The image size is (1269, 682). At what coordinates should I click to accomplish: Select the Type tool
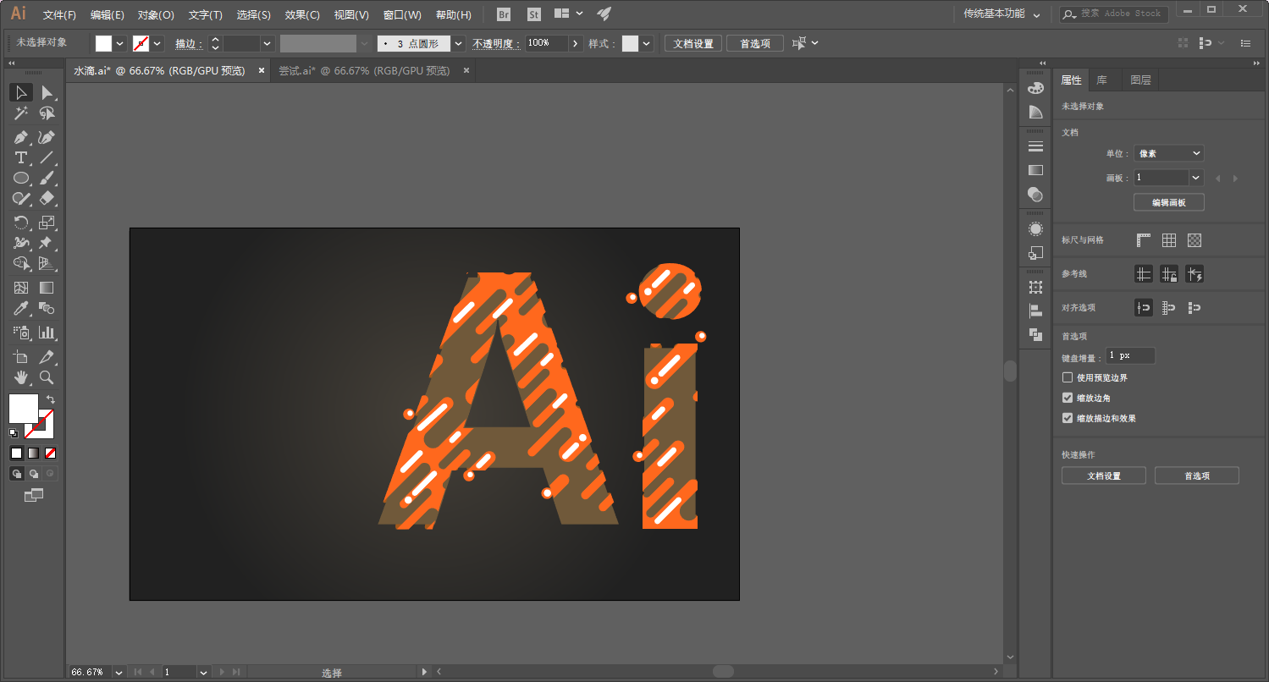click(21, 157)
